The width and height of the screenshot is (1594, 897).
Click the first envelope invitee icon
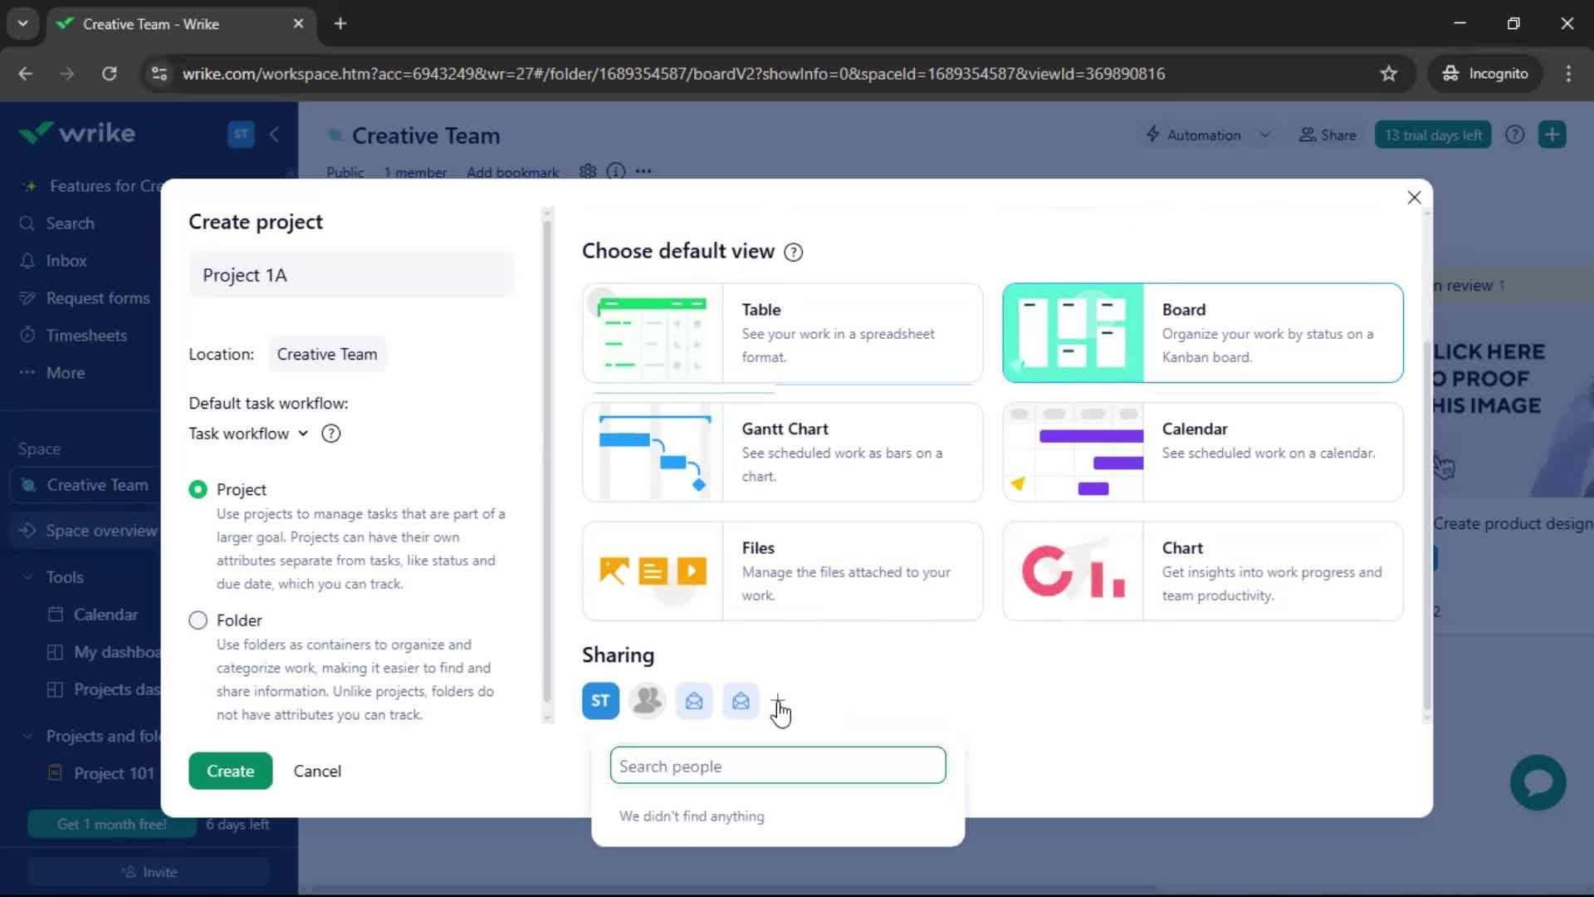pyautogui.click(x=694, y=701)
